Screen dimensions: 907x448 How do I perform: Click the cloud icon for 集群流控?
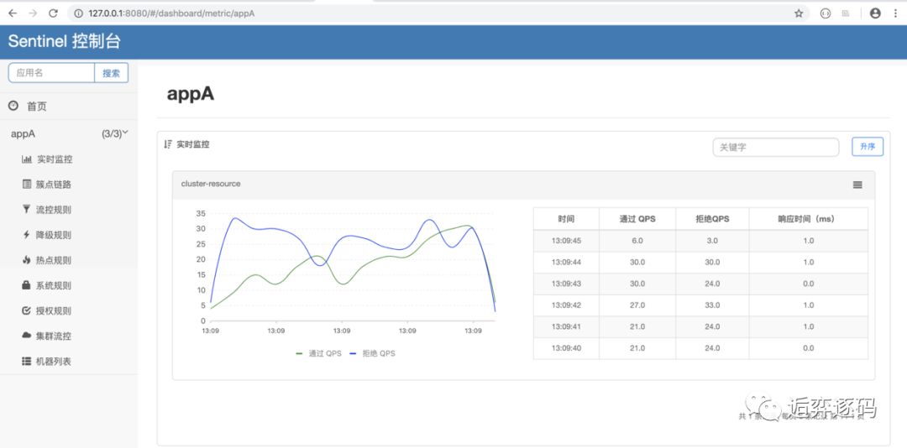click(x=27, y=336)
